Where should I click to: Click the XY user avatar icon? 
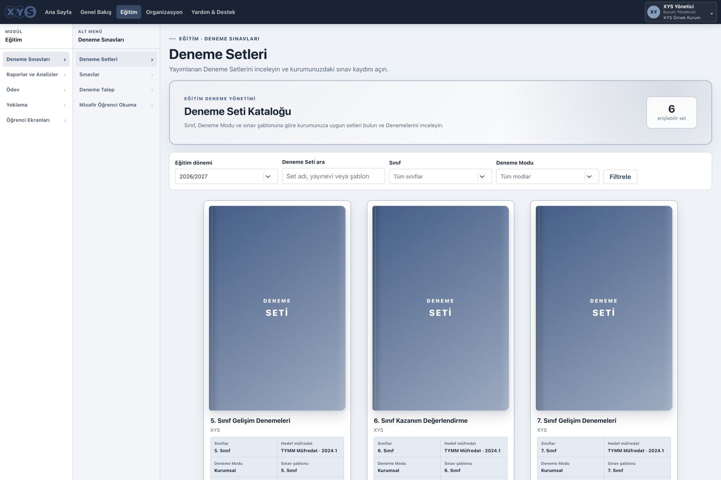[654, 12]
